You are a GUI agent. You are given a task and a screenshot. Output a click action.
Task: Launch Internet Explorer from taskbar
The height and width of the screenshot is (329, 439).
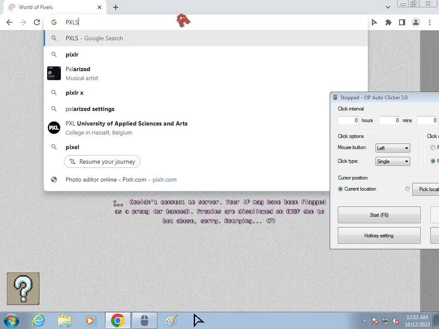tap(38, 320)
